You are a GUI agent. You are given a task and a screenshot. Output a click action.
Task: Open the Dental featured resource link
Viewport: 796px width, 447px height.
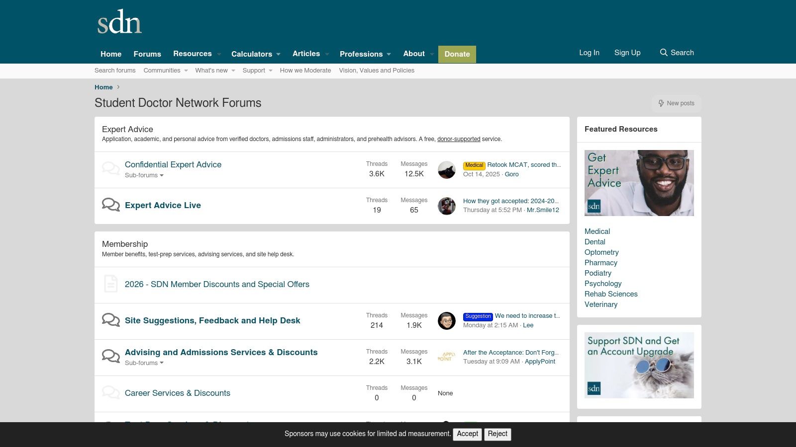595,242
